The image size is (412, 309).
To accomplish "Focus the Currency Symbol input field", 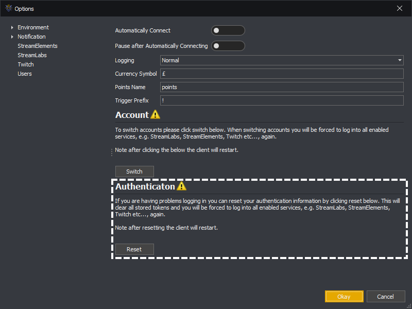I will 282,74.
